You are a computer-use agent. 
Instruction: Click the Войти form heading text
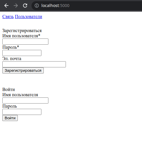tap(8, 90)
